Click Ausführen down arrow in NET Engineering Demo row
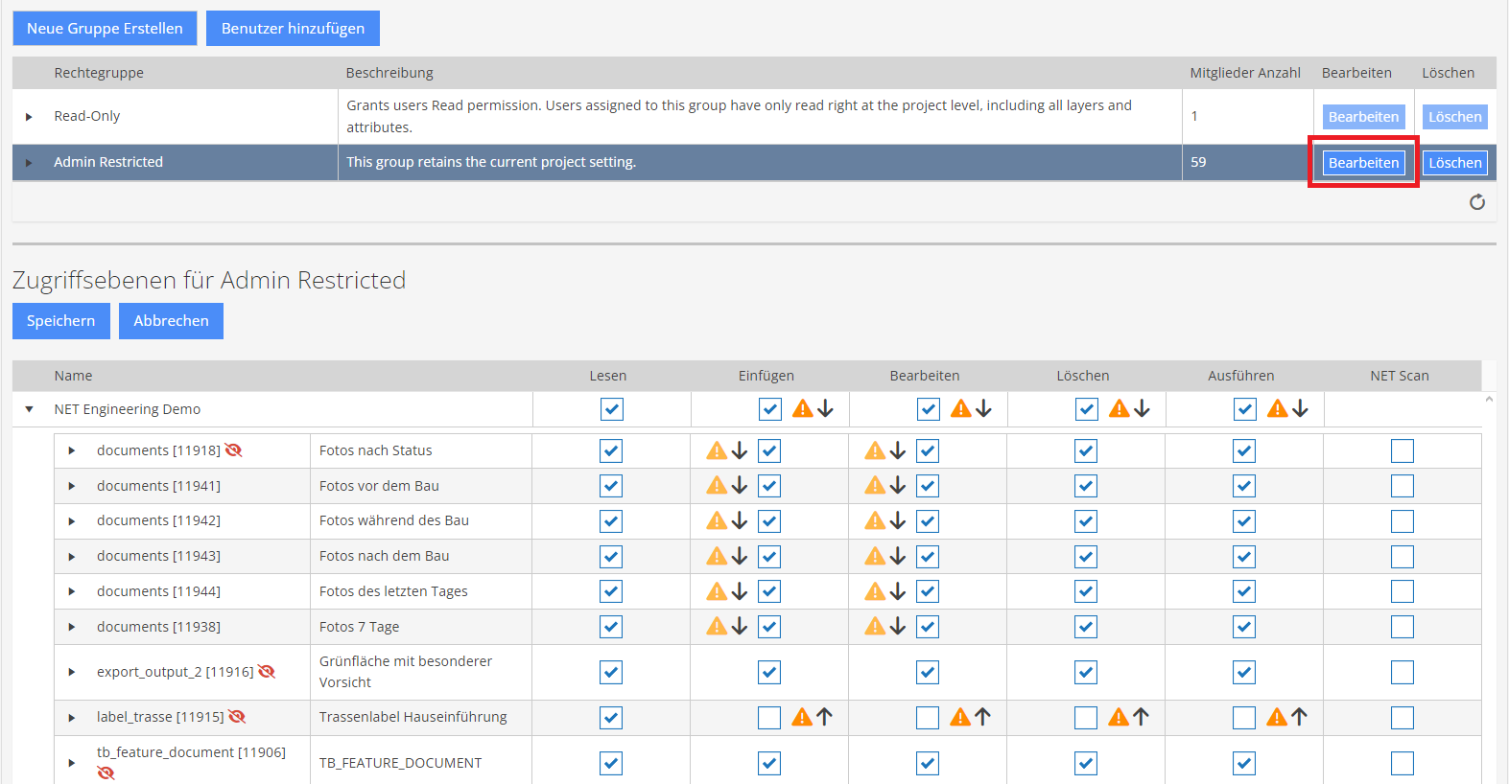1509x784 pixels. [x=1300, y=409]
